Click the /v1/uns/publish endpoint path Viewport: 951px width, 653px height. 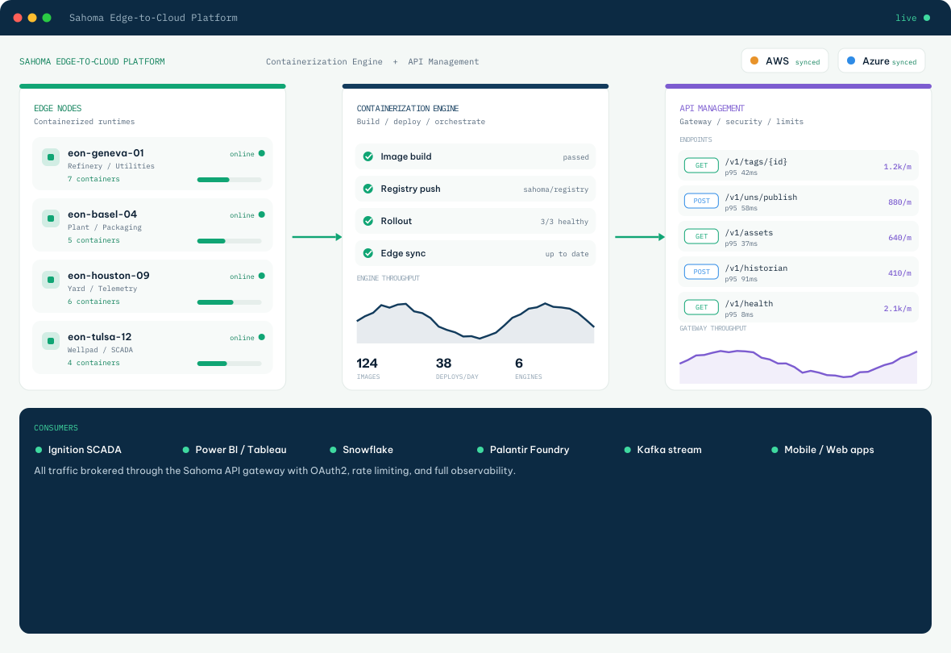pos(761,198)
